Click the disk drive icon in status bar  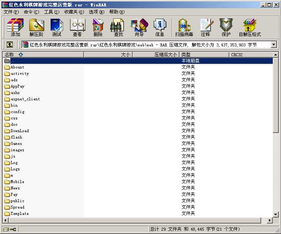[x=6, y=230]
